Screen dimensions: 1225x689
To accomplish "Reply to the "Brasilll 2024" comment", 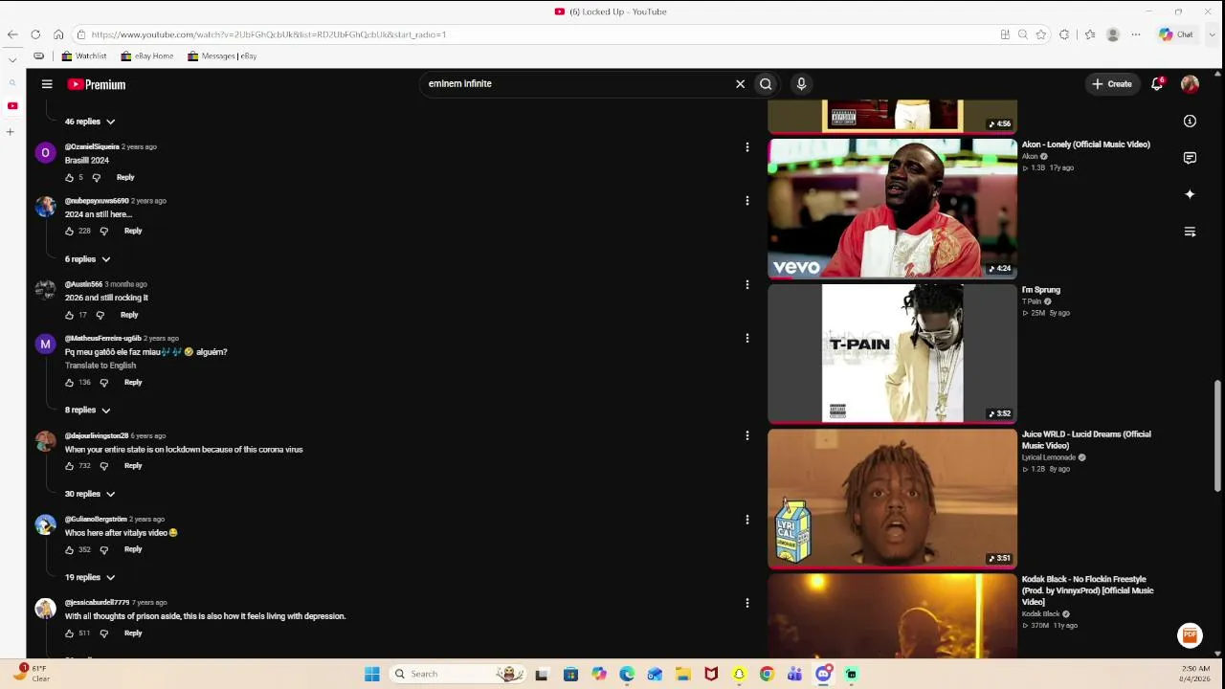I will pos(125,177).
